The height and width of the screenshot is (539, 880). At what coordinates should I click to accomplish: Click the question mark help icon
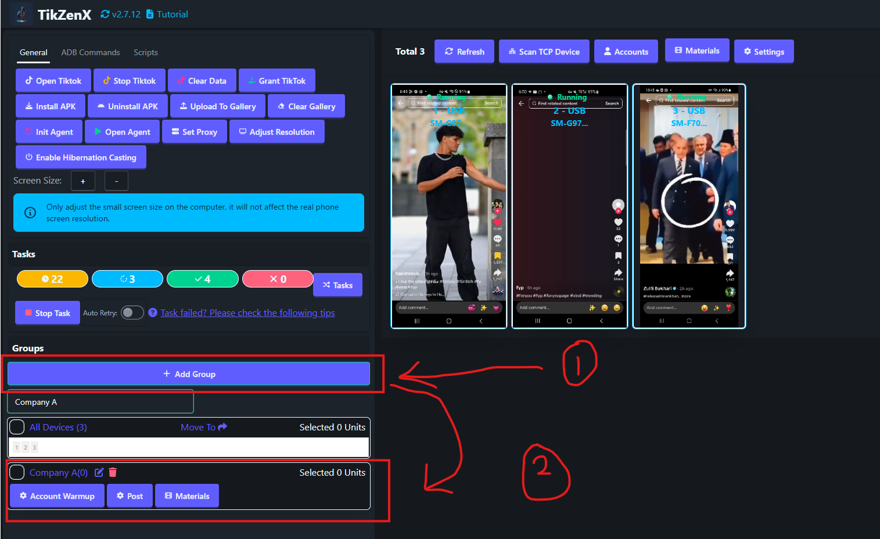click(x=153, y=312)
